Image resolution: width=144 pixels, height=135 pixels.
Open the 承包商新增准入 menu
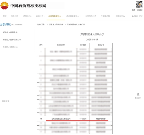pyautogui.click(x=74, y=16)
